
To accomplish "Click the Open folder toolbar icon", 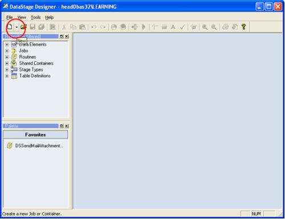I will point(23,27).
